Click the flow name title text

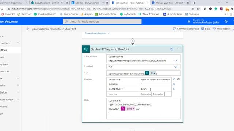click(54, 29)
